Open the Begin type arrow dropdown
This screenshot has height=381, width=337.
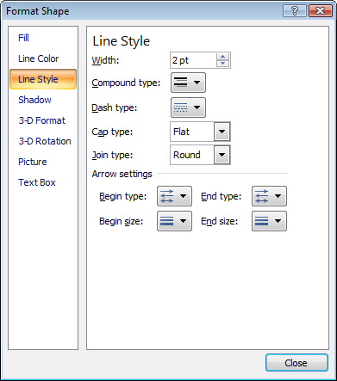click(x=174, y=196)
